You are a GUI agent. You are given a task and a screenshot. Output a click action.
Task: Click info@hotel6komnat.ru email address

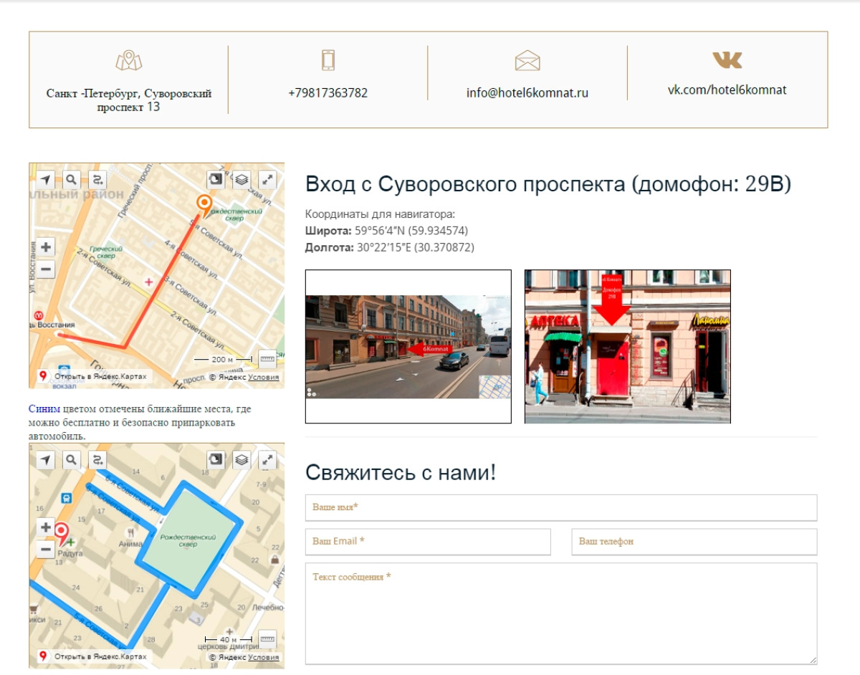coord(527,92)
